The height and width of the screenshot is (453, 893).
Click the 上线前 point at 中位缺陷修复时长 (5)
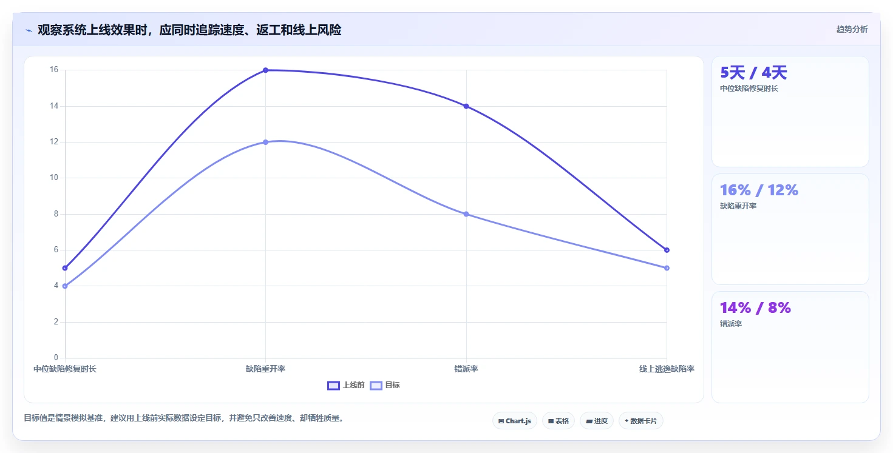pos(65,268)
